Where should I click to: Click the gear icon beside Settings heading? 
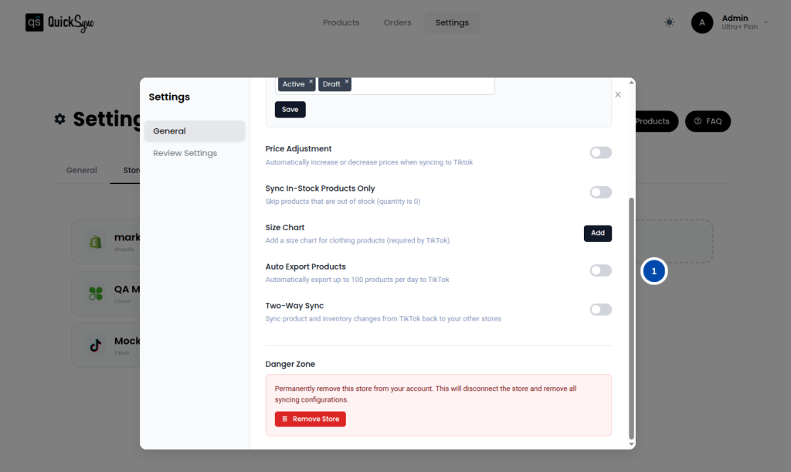pyautogui.click(x=59, y=118)
